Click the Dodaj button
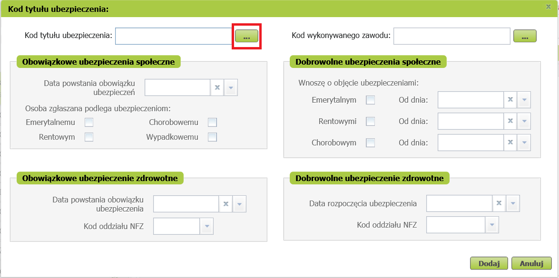This screenshot has height=278, width=559. (490, 264)
